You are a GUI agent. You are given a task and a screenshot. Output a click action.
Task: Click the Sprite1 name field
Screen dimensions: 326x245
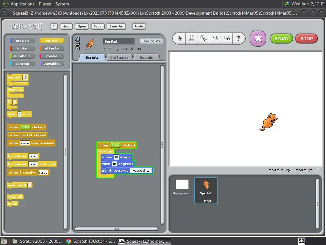[118, 41]
